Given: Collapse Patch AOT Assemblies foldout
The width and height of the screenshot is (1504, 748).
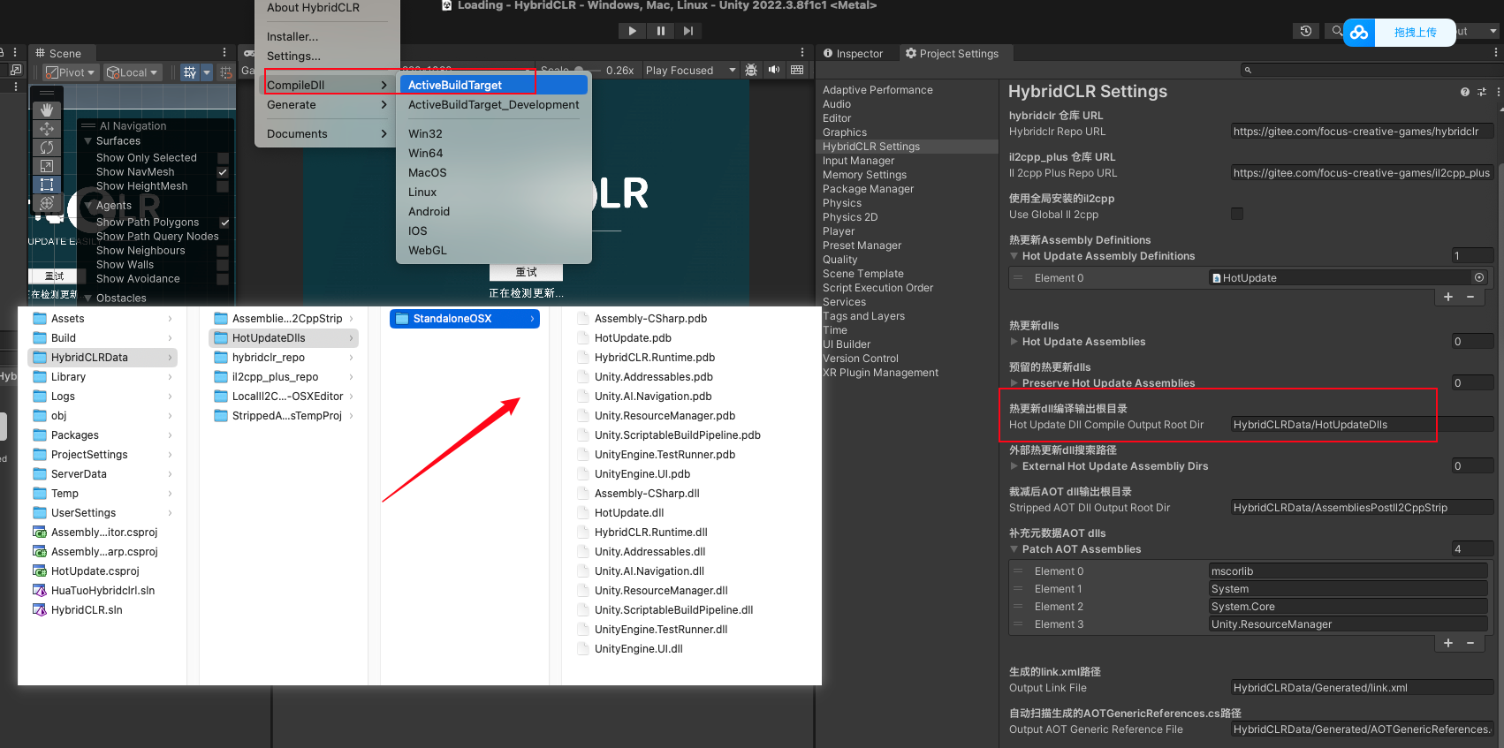Looking at the screenshot, I should 1014,549.
